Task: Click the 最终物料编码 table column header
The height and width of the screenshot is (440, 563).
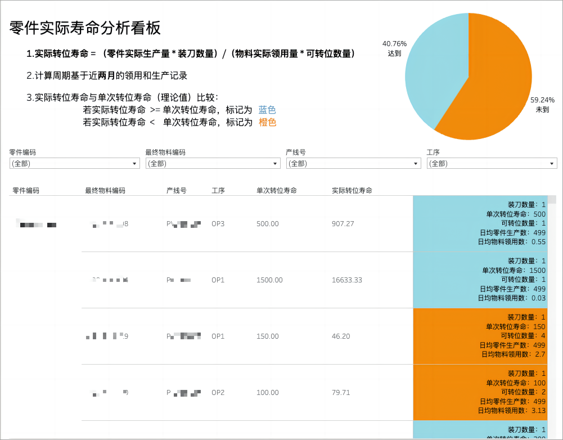Action: [105, 191]
